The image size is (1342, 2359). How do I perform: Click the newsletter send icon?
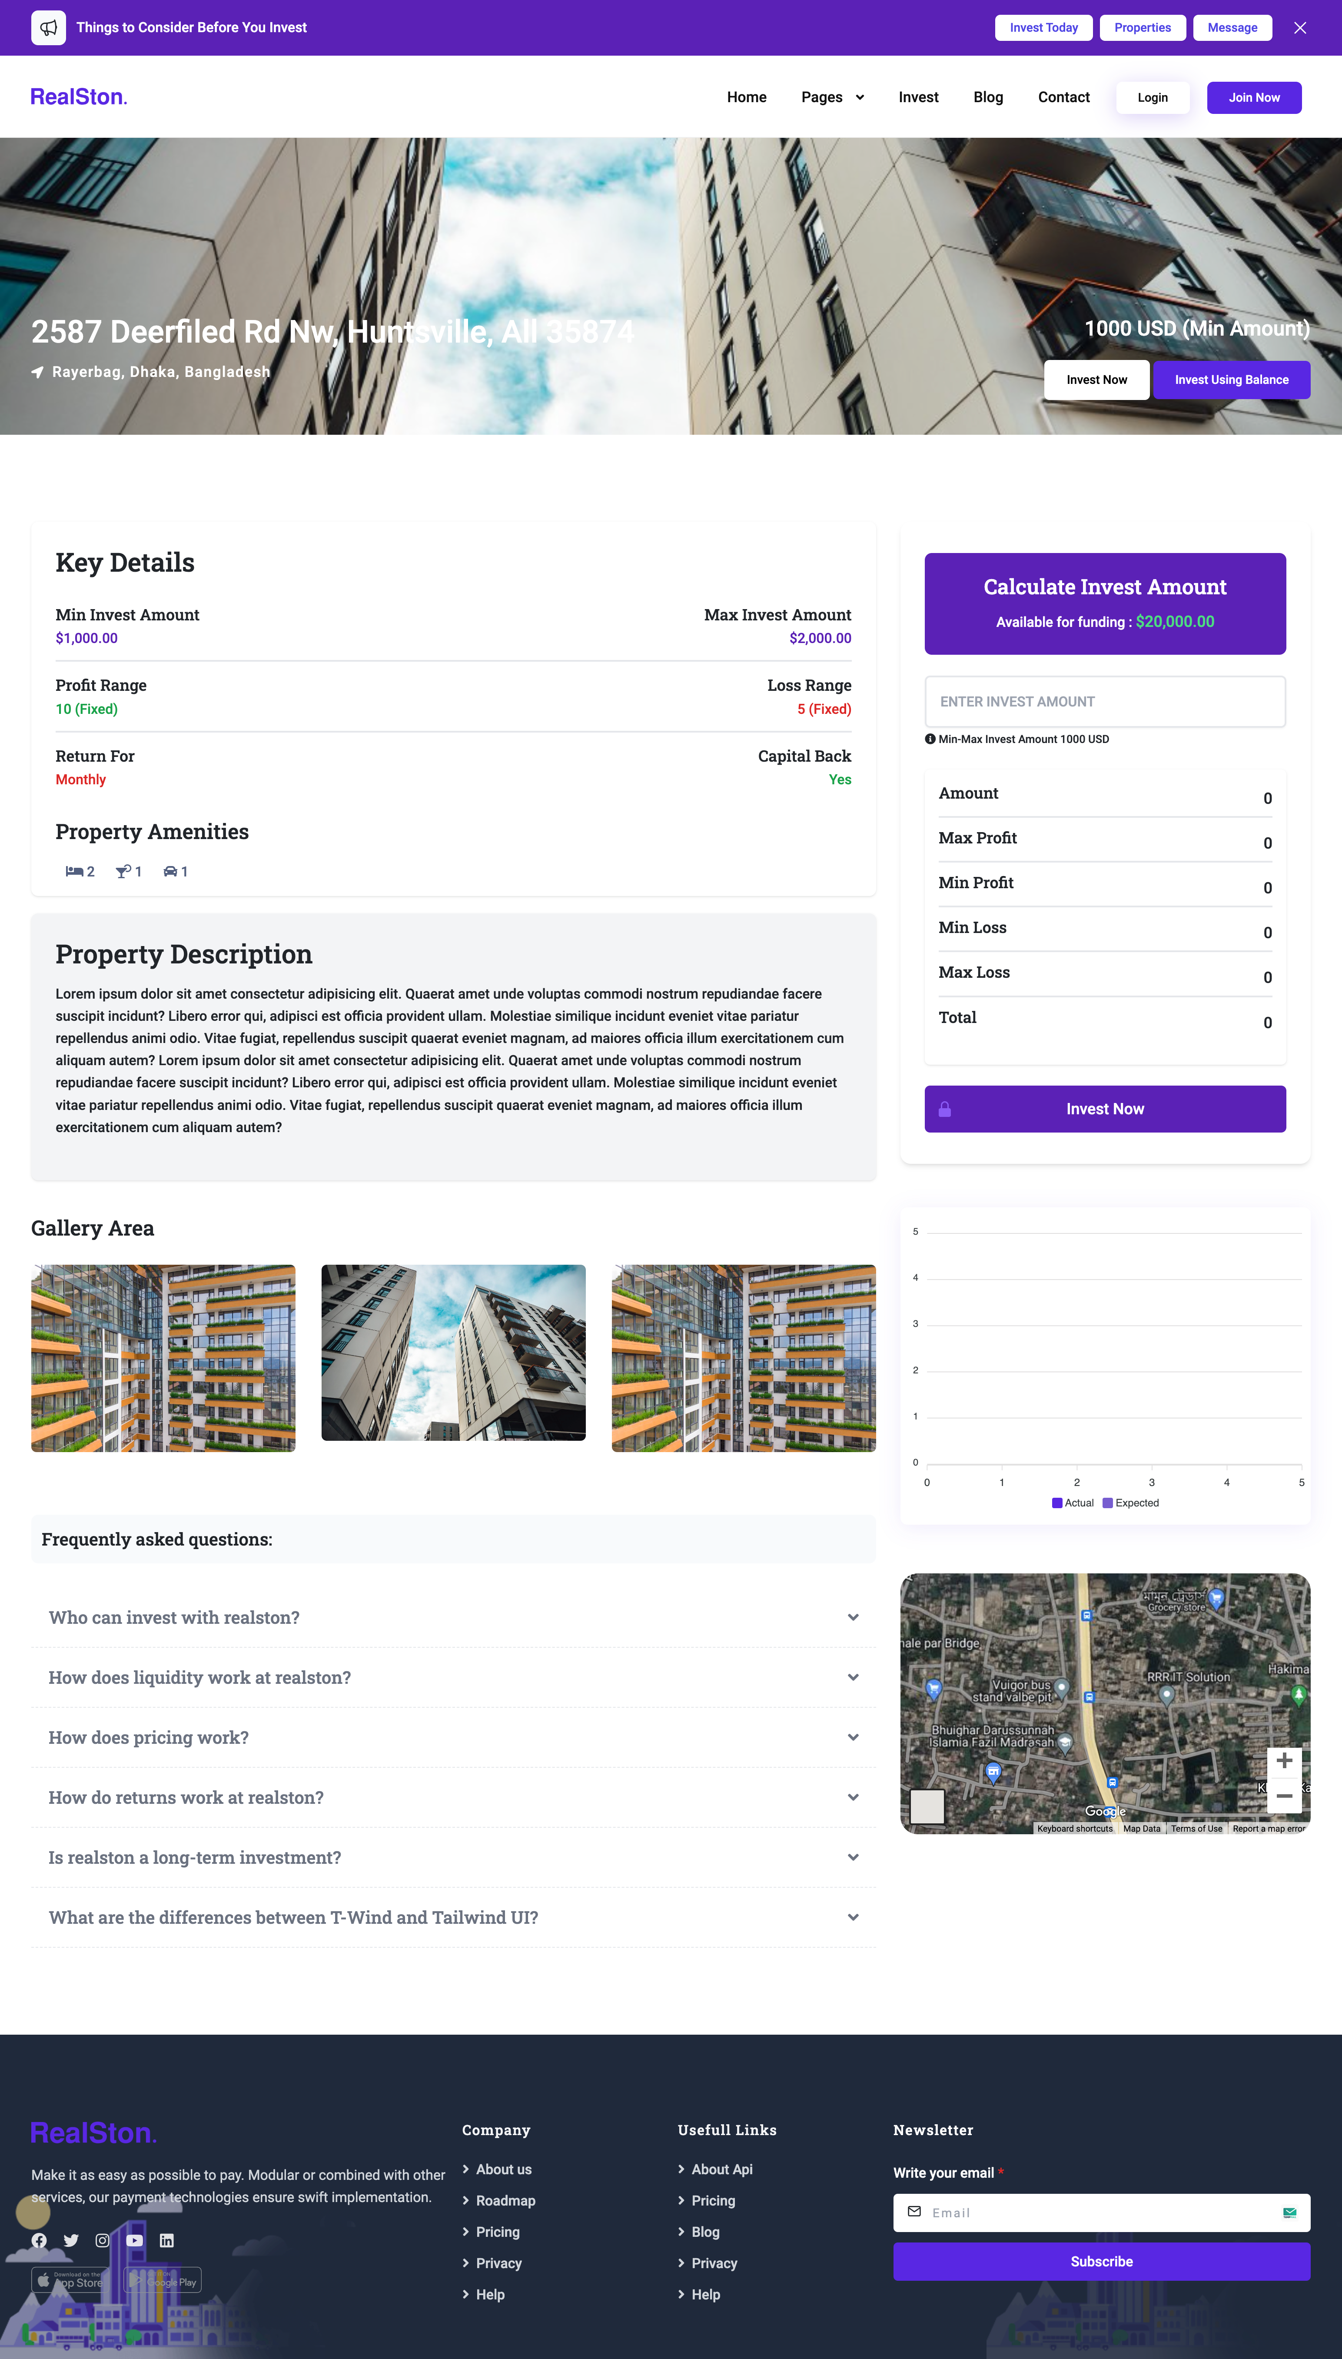tap(1289, 2212)
